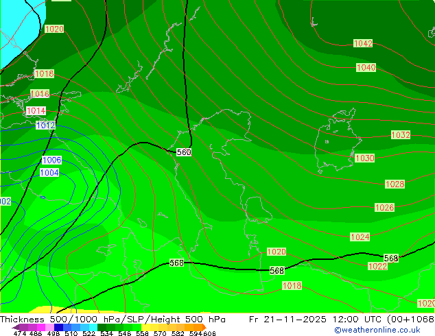Click the 1016 isobar label
This screenshot has height=336, width=435.
(x=40, y=94)
